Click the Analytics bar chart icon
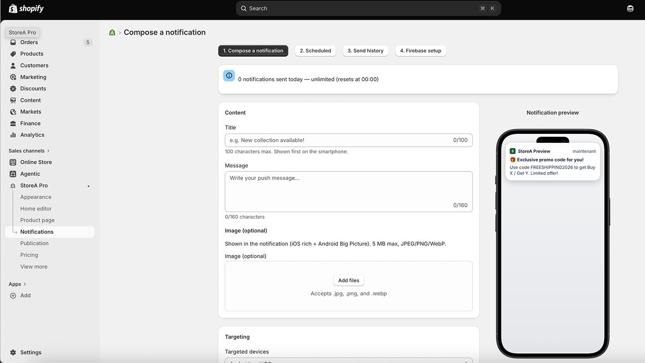Viewport: 645px width, 363px height. coord(13,135)
